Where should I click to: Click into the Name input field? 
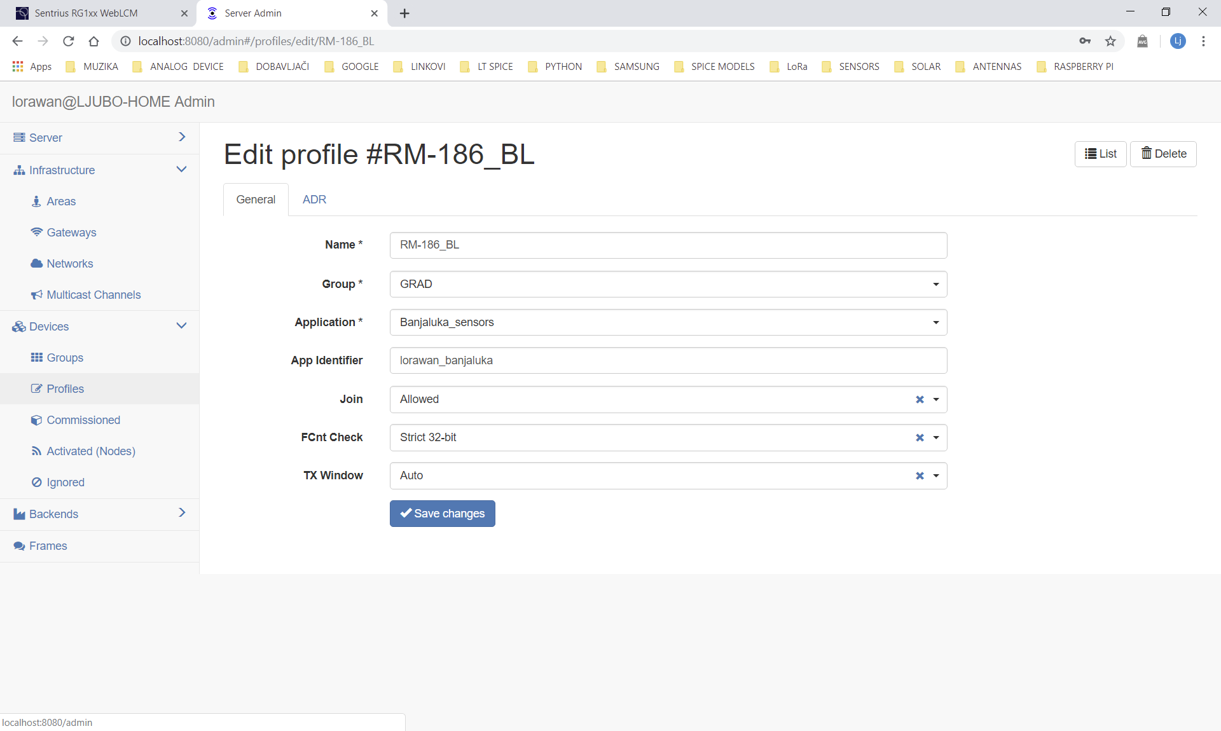(668, 245)
